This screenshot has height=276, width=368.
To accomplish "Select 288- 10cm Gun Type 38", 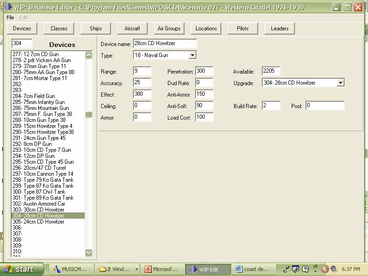I will click(48, 120).
